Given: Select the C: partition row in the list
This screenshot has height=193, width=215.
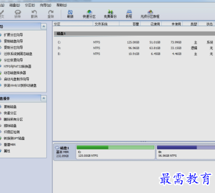Looking at the screenshot, I should [134, 42].
